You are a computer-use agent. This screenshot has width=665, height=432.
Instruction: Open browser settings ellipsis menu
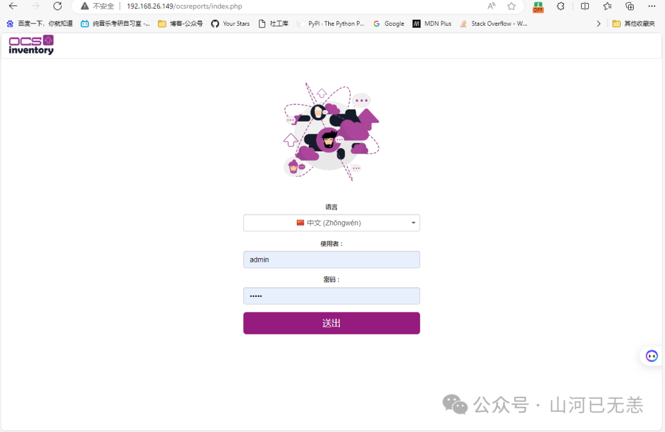652,6
